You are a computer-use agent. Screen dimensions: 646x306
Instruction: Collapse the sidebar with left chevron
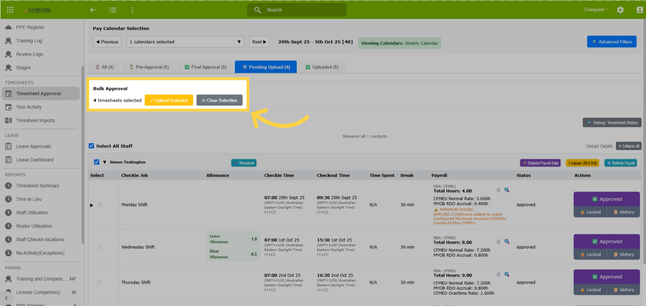pyautogui.click(x=6, y=298)
